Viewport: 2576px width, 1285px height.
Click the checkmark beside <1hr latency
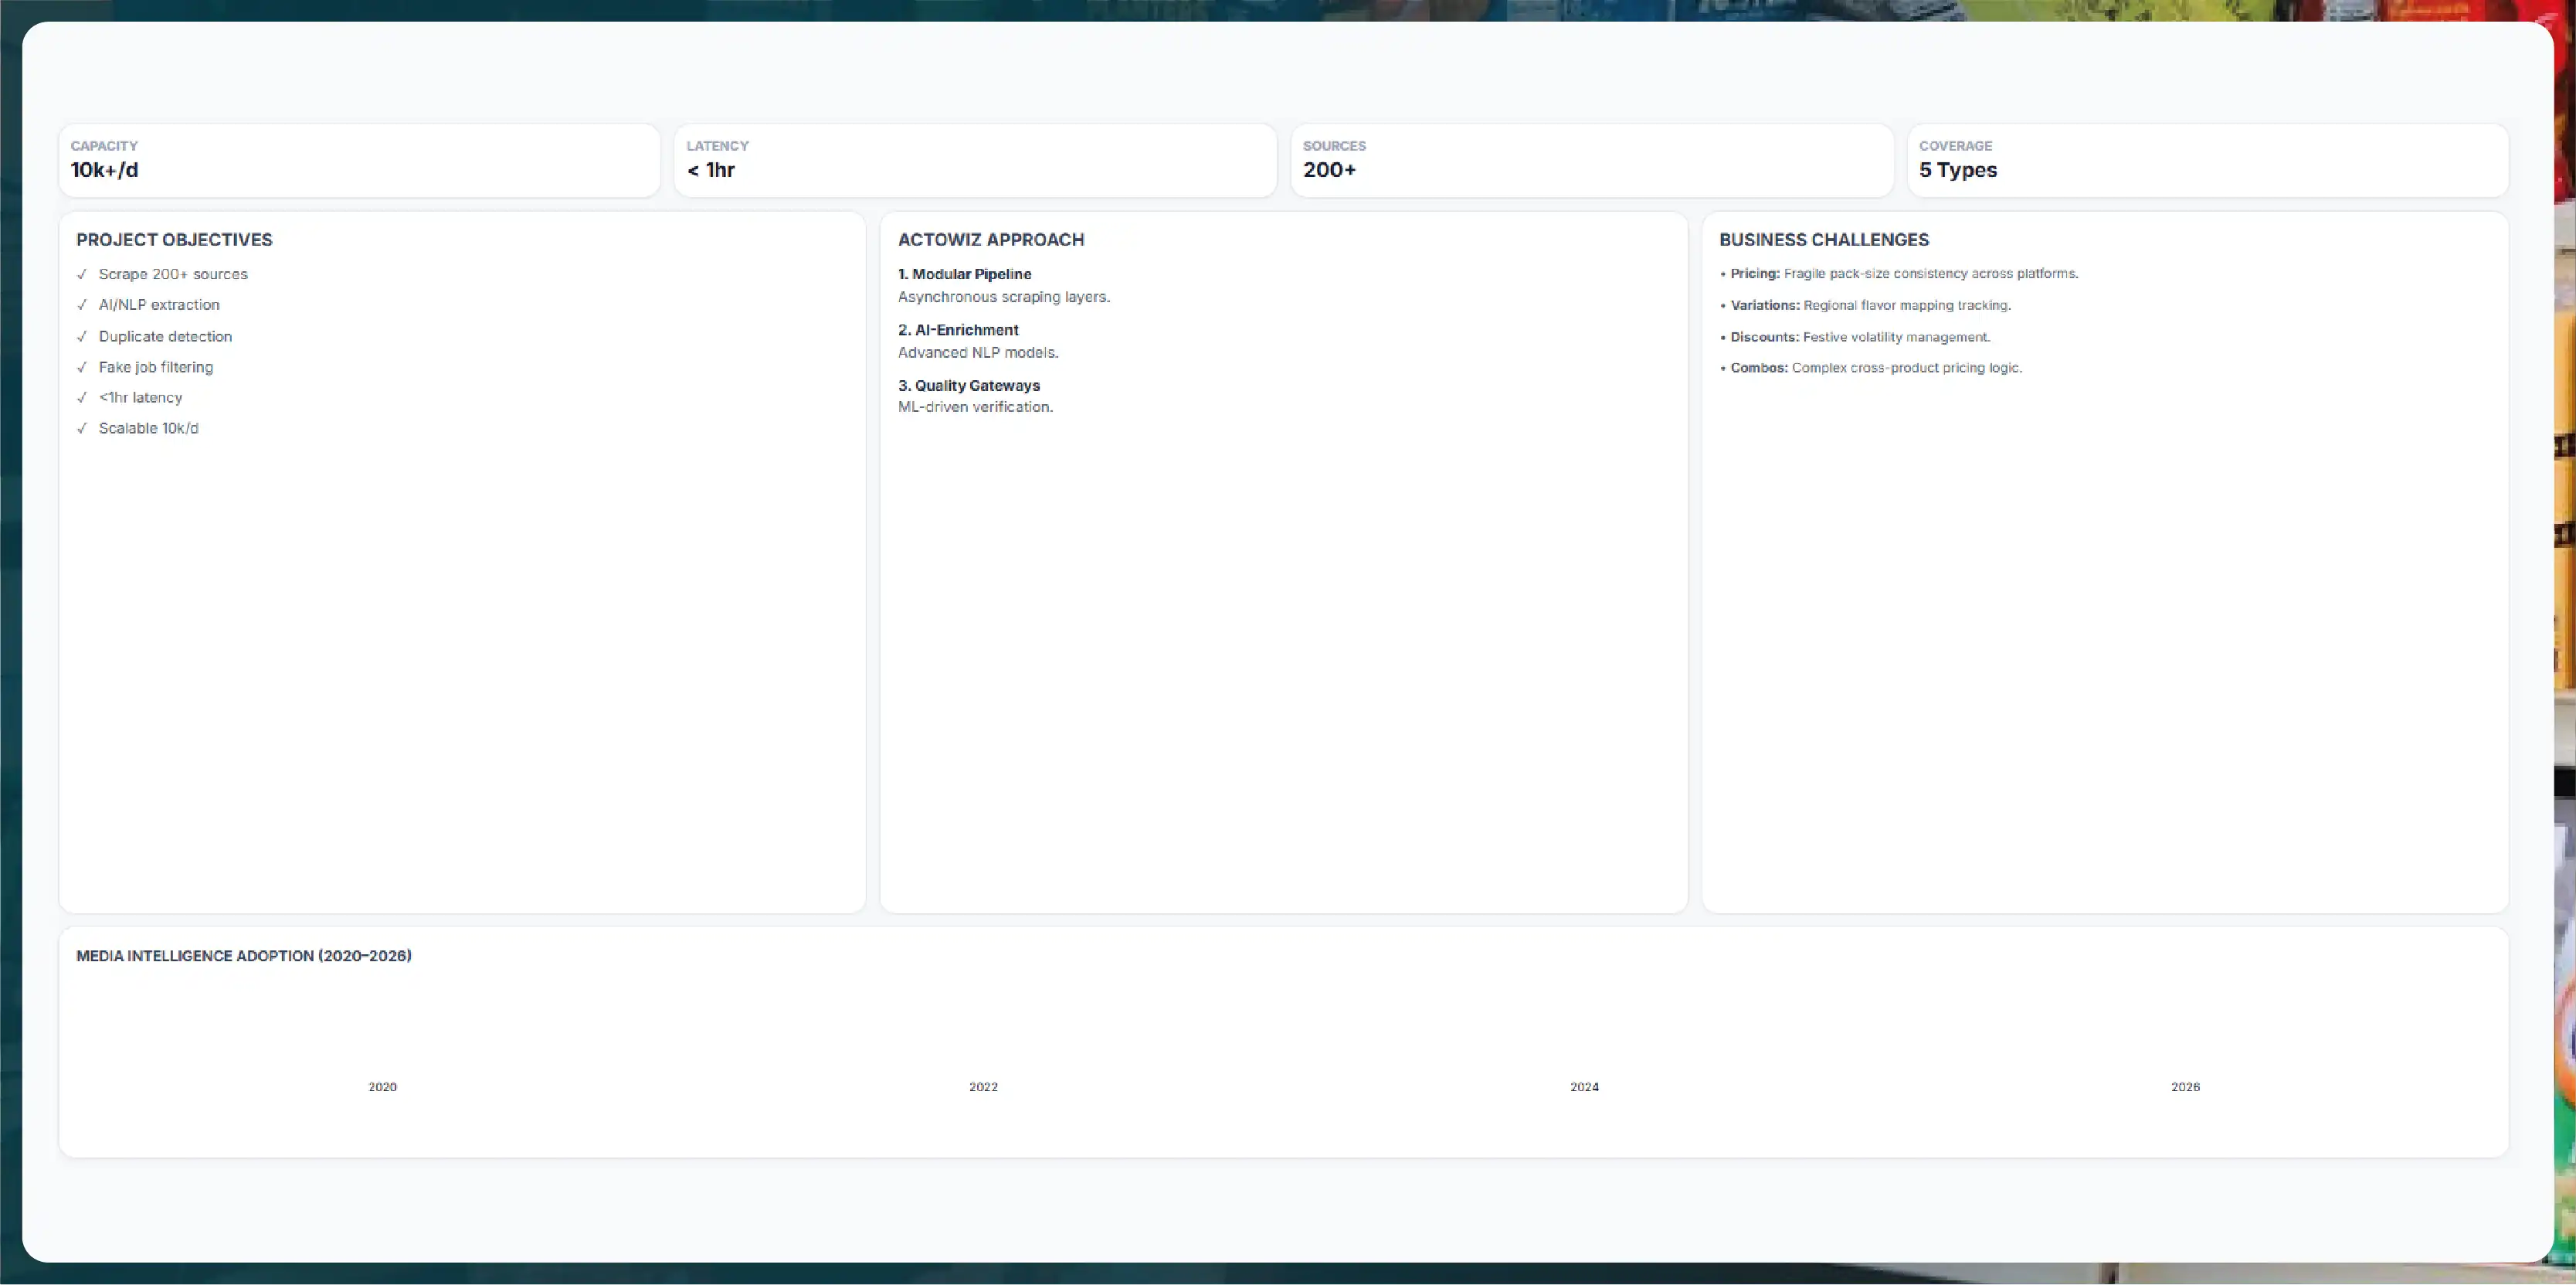tap(82, 398)
